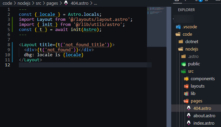Click the 'Layout' identifier in line 3 import
221x127 pixels.
45,20
